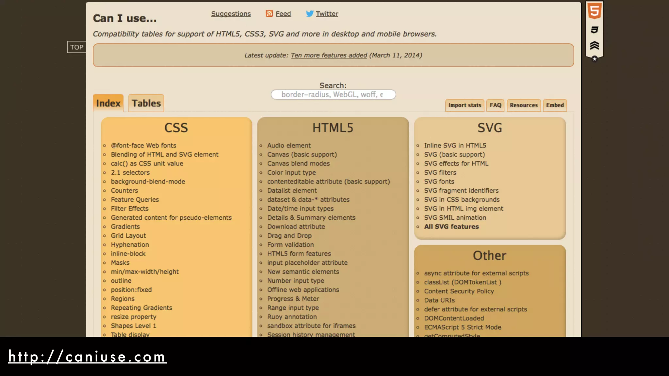Open 'SVG filters' entry
Image resolution: width=669 pixels, height=376 pixels.
pyautogui.click(x=440, y=173)
